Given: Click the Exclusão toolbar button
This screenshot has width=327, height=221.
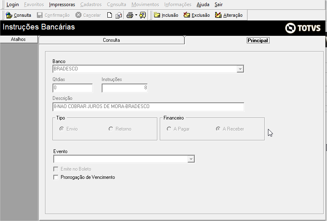Looking at the screenshot, I should pos(197,15).
